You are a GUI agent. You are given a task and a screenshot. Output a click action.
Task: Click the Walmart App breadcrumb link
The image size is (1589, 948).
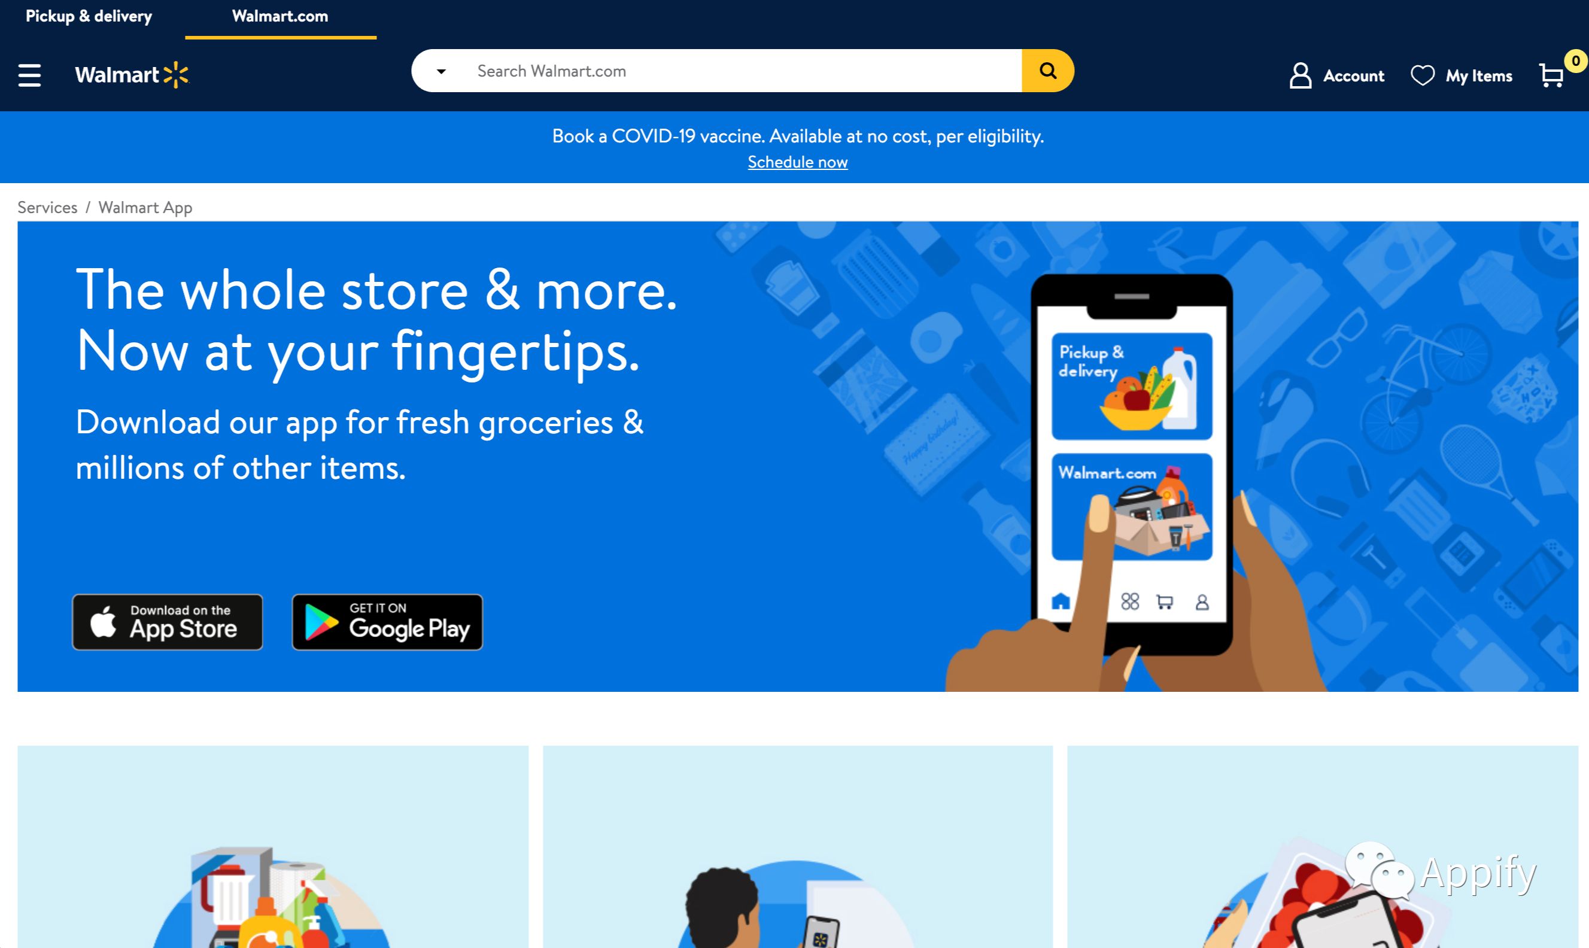click(x=144, y=206)
